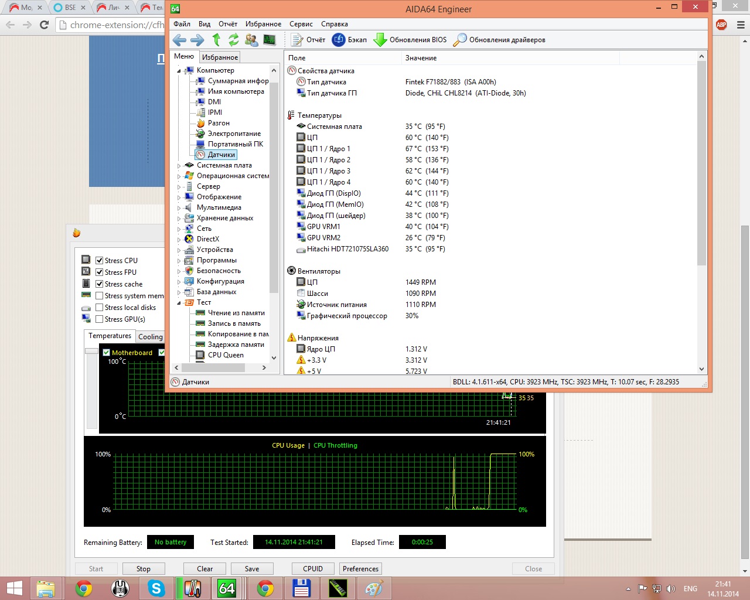Screen dimensions: 750x600
Task: Enable Stress GPU(s) checkbox
Action: (100, 319)
